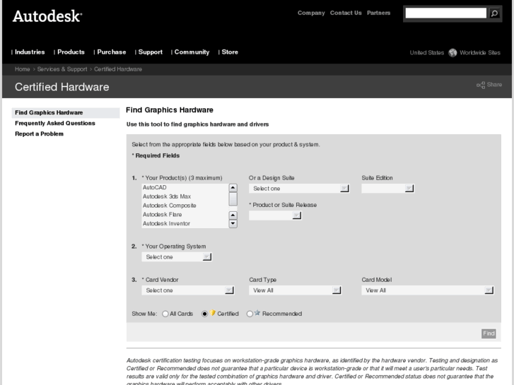The height and width of the screenshot is (385, 514).
Task: Open the Product or Suite Release dropdown
Action: tap(275, 215)
